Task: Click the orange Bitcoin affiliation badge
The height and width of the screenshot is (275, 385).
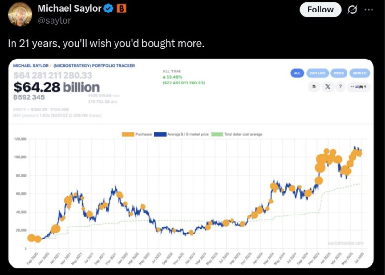Action: pos(121,9)
